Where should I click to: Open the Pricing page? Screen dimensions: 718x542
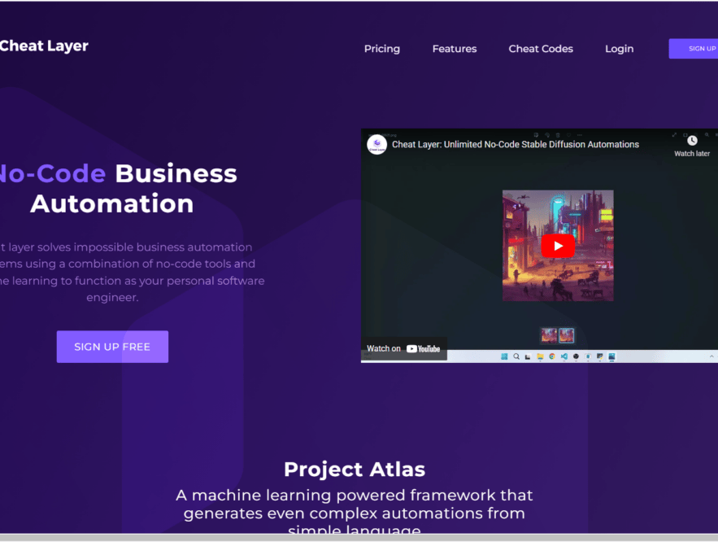click(382, 49)
